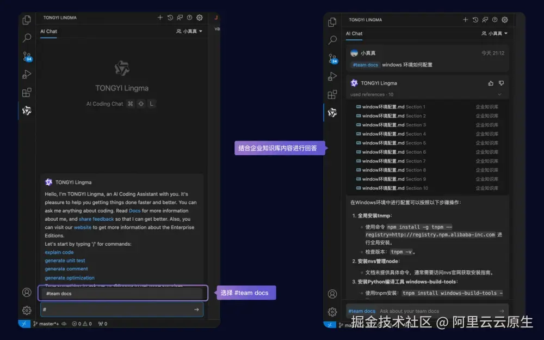Open Extensions icon in right window activity bar
Image resolution: width=544 pixels, height=340 pixels.
[332, 95]
